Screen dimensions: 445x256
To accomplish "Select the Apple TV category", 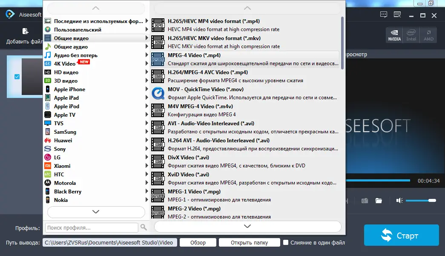I will (x=96, y=115).
